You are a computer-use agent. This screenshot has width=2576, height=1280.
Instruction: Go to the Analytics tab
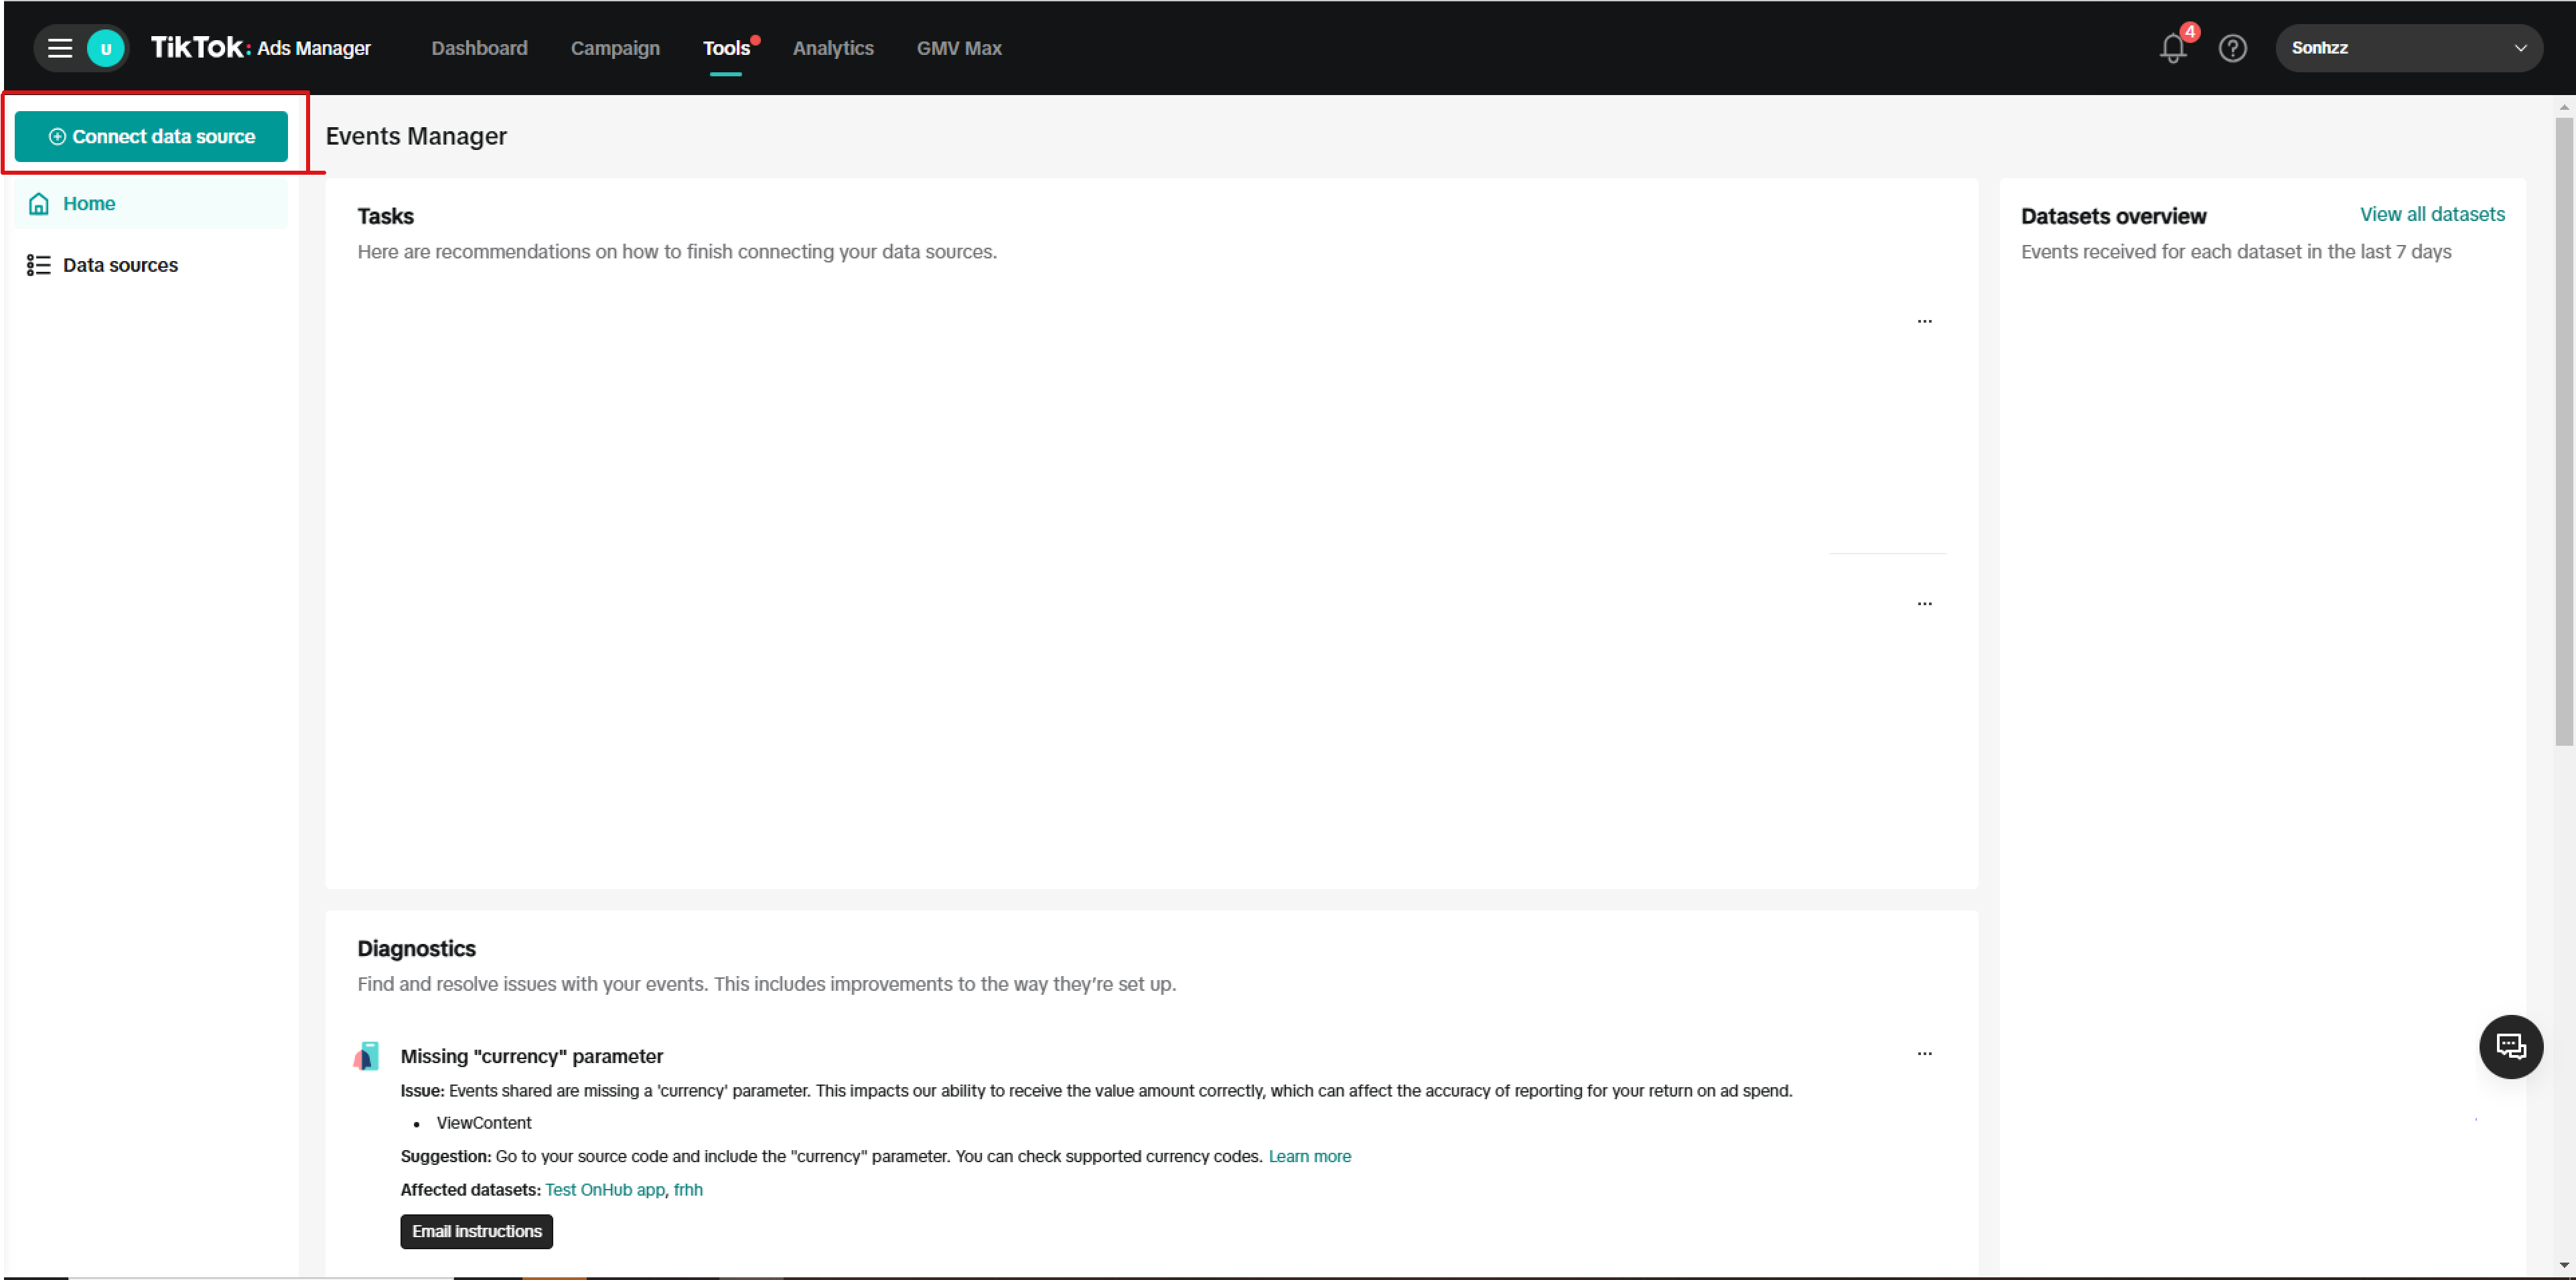(x=833, y=48)
